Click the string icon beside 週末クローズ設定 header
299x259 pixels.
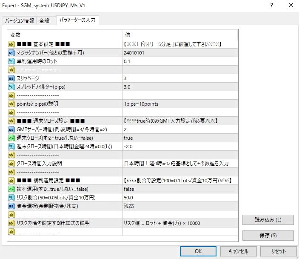11,121
